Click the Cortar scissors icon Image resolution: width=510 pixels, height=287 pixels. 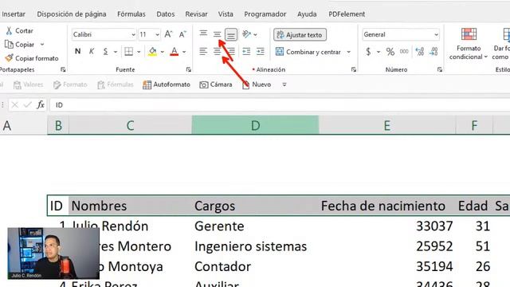(x=9, y=30)
